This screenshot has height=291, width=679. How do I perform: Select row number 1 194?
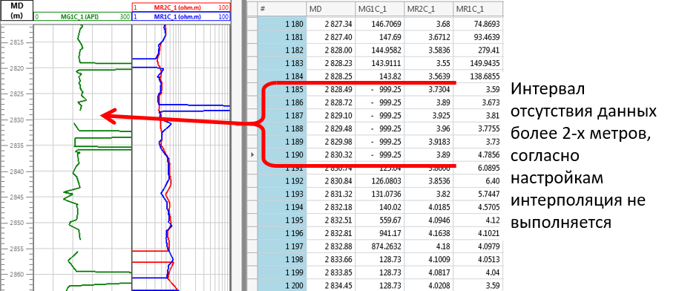(x=282, y=207)
